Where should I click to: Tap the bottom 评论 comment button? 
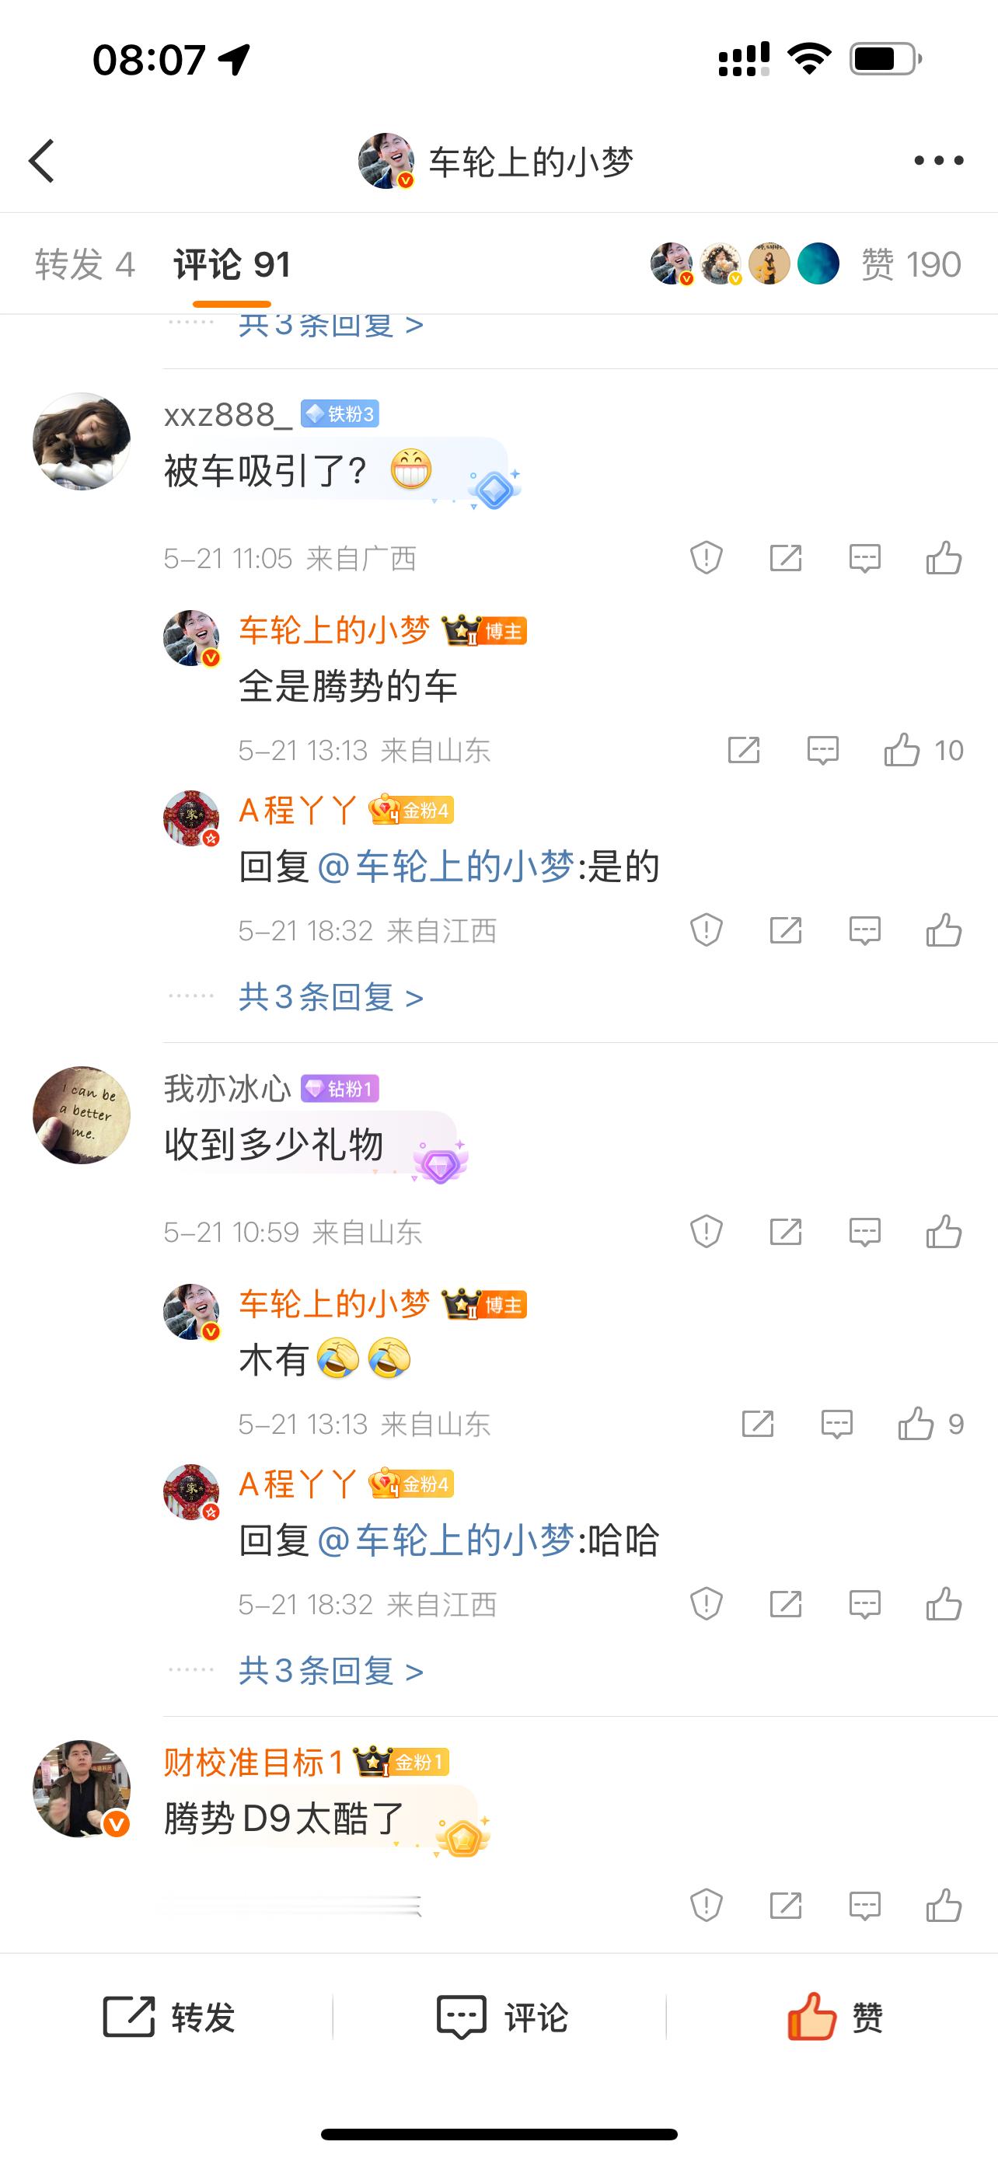[x=502, y=2017]
